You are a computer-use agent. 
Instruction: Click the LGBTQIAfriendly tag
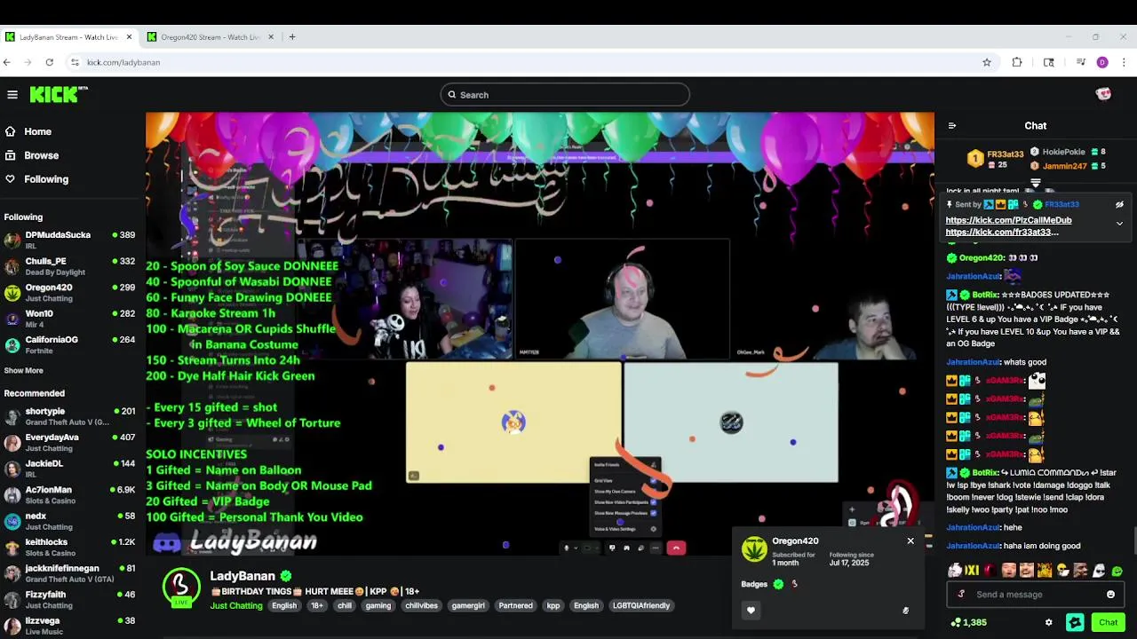tap(641, 606)
